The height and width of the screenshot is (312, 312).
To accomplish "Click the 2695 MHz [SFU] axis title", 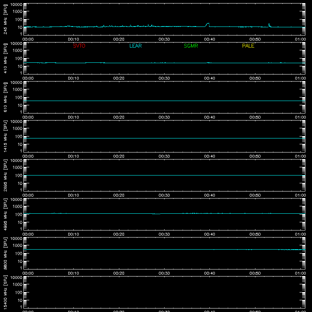I will coord(5,175).
